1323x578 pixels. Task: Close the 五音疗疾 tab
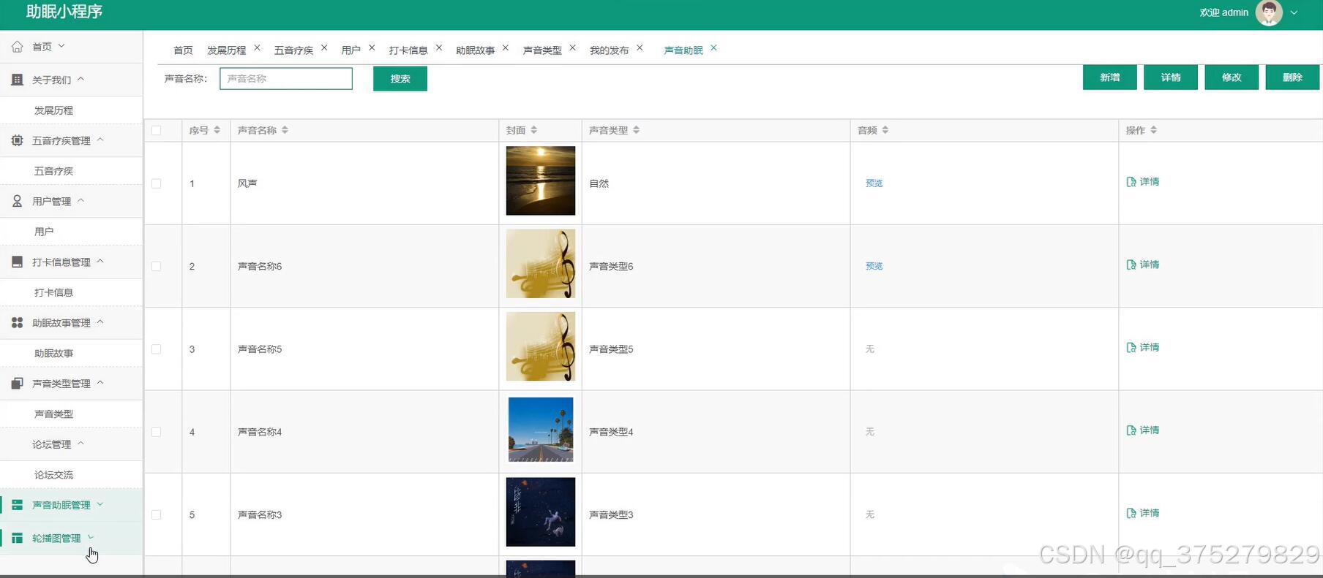pos(324,48)
